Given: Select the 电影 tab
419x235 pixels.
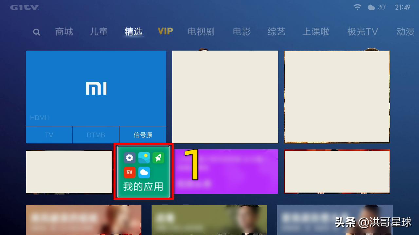Looking at the screenshot, I should coord(242,32).
